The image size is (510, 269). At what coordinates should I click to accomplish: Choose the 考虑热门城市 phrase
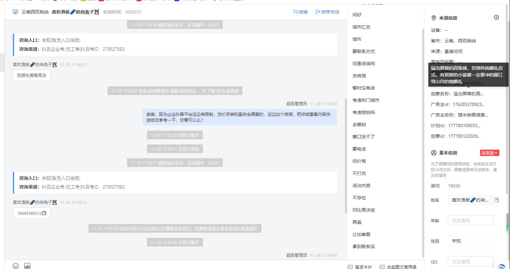[x=366, y=100]
